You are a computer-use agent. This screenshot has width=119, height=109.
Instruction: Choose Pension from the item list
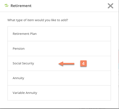pos(59,49)
